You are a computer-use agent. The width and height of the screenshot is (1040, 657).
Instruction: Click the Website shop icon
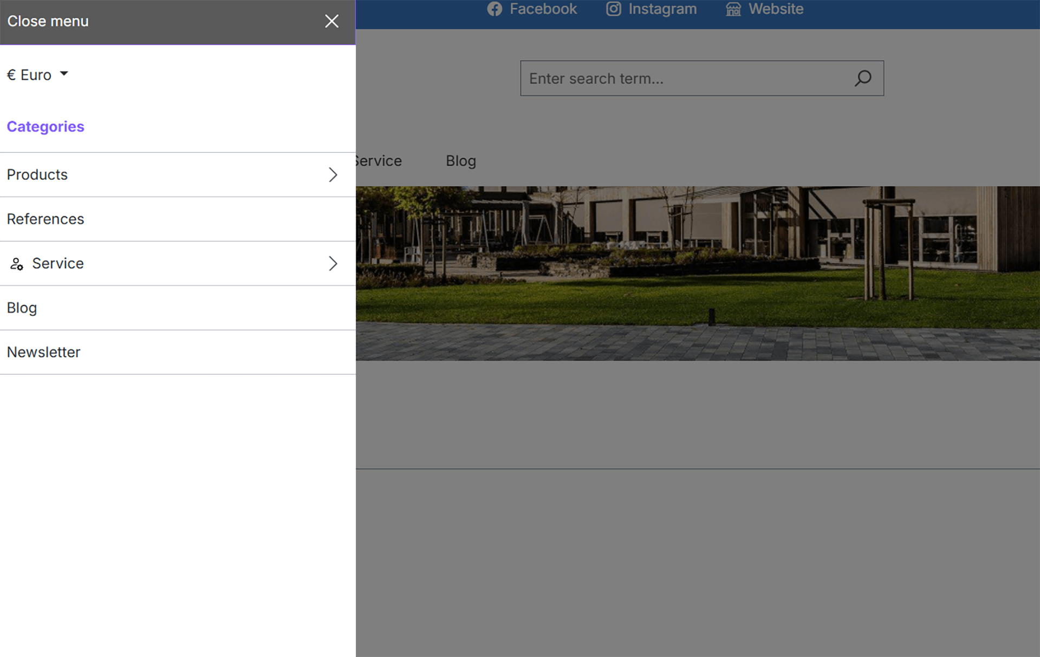pos(733,9)
